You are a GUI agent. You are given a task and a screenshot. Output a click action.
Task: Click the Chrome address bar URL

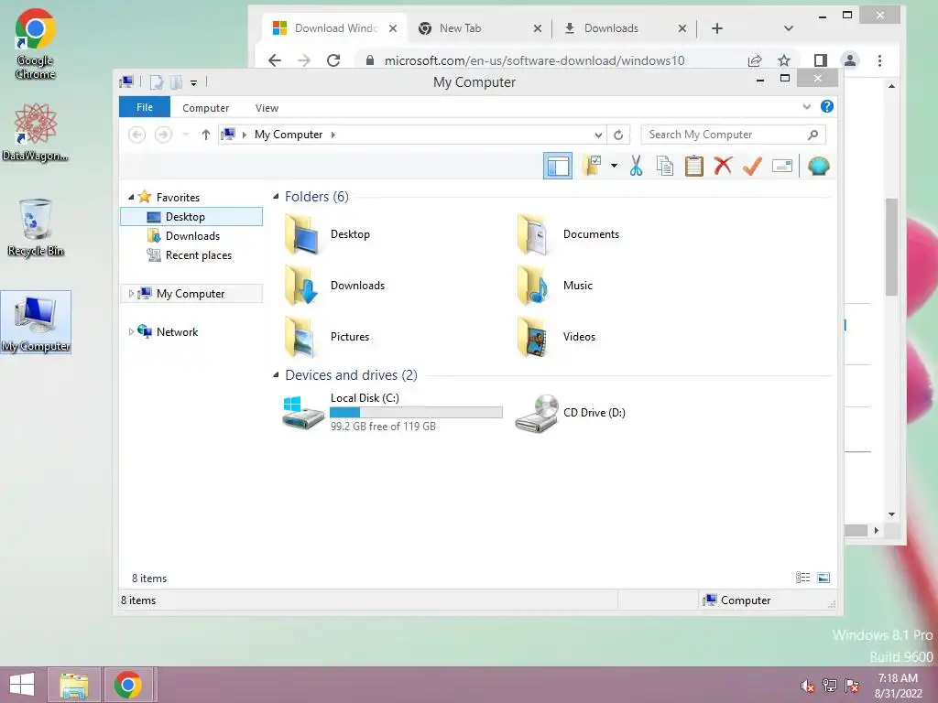(x=534, y=60)
